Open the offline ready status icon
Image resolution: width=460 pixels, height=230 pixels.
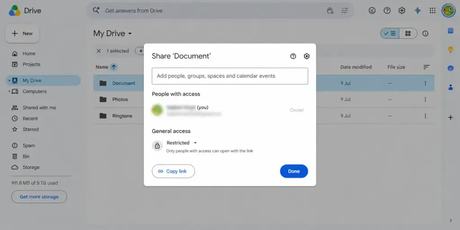point(372,11)
